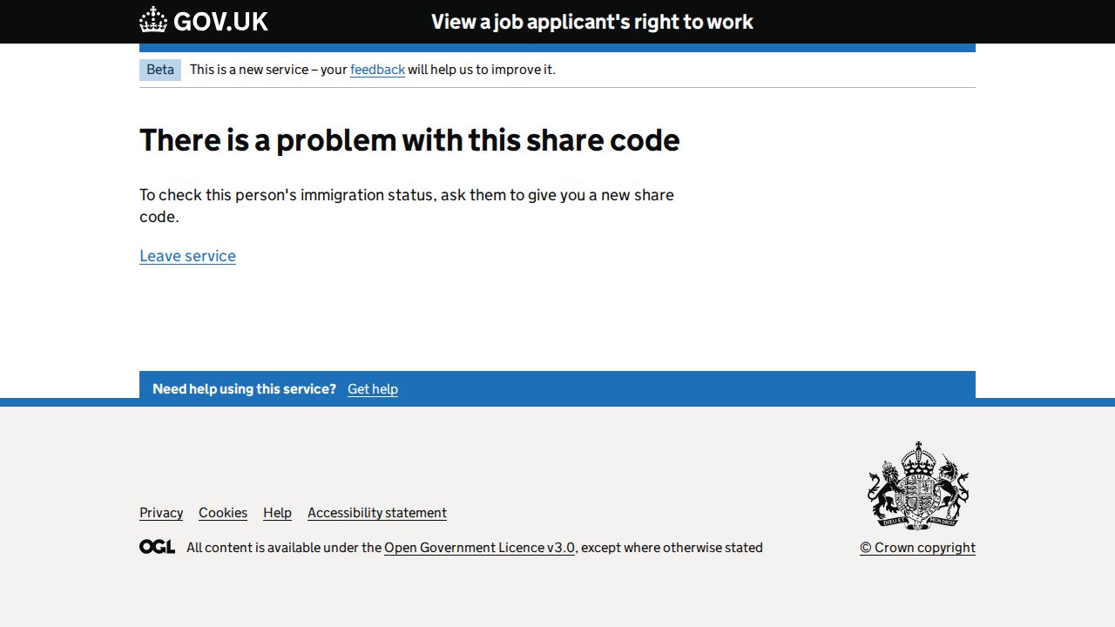
Task: Open the Help footer link
Action: [x=277, y=513]
